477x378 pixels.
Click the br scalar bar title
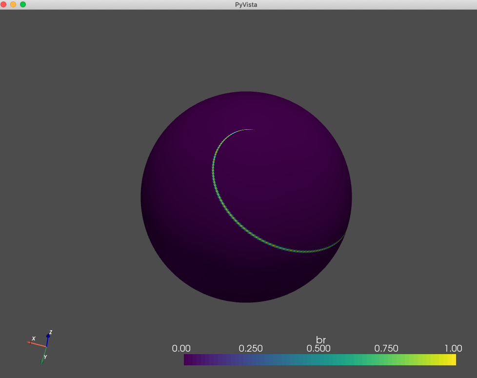click(320, 339)
